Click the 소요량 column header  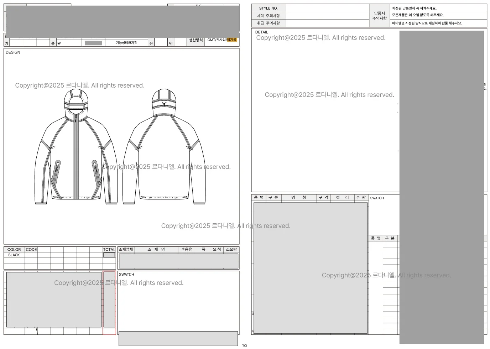click(x=231, y=250)
